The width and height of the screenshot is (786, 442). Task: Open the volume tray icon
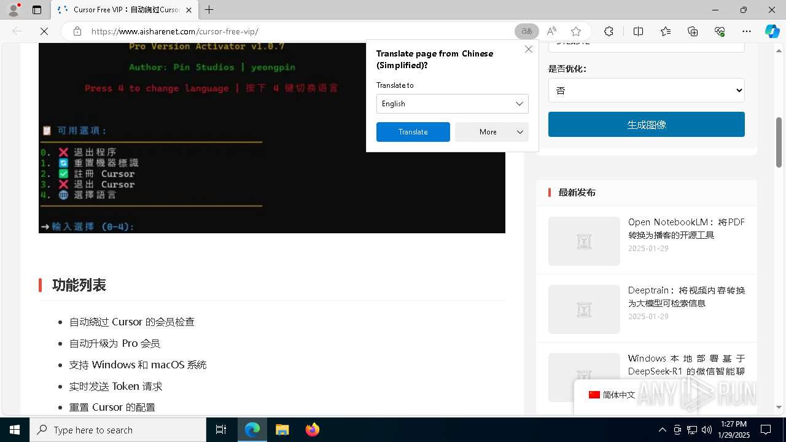coord(706,430)
